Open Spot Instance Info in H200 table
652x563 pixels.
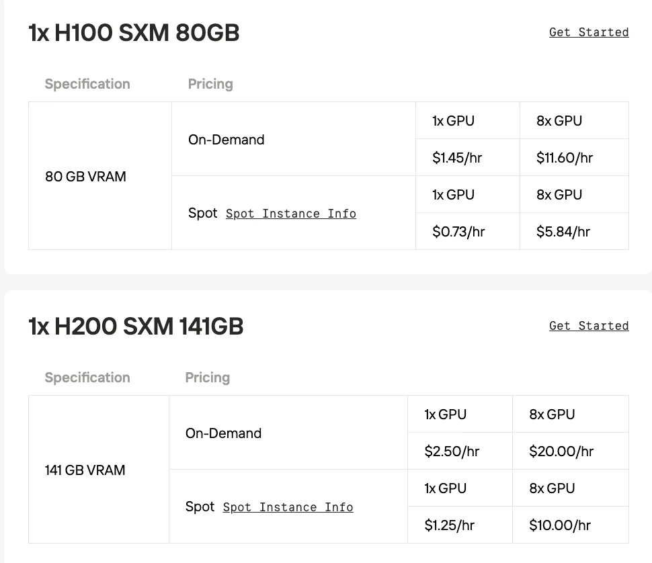288,507
